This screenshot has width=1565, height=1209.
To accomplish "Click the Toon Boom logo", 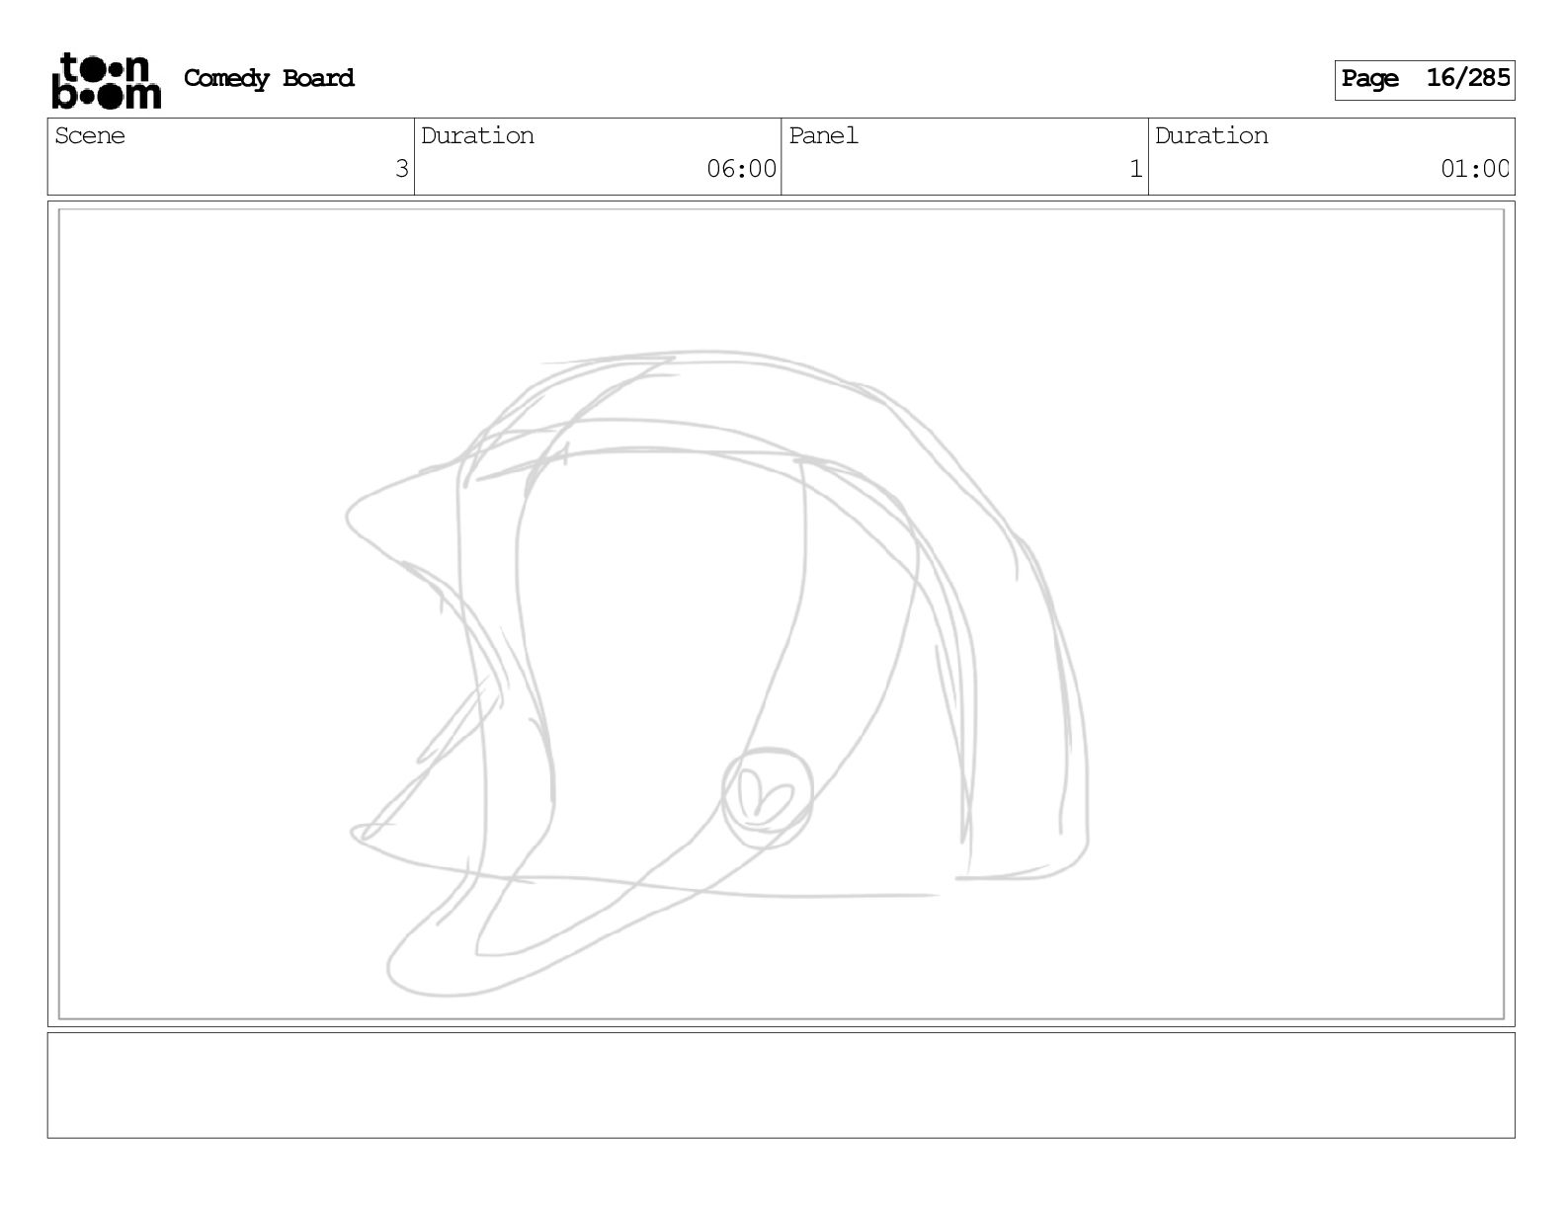I will click(x=106, y=80).
